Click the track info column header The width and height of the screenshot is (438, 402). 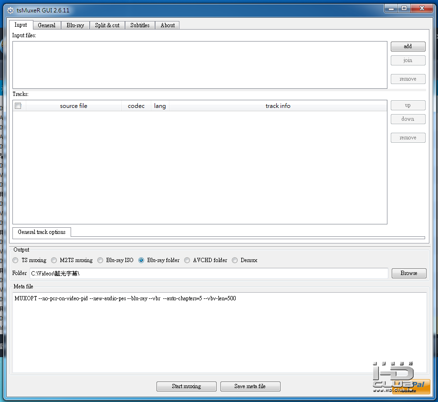278,106
